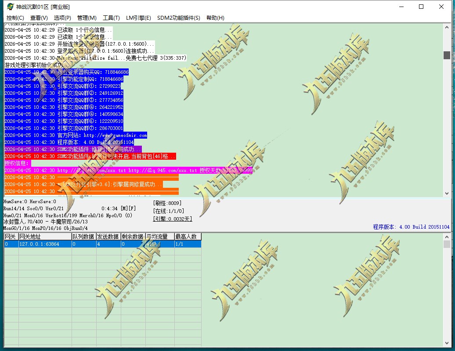Viewport: 455px width, 351px height.
Task: Click the [刷怪:8009] status text
Action: coord(167,203)
